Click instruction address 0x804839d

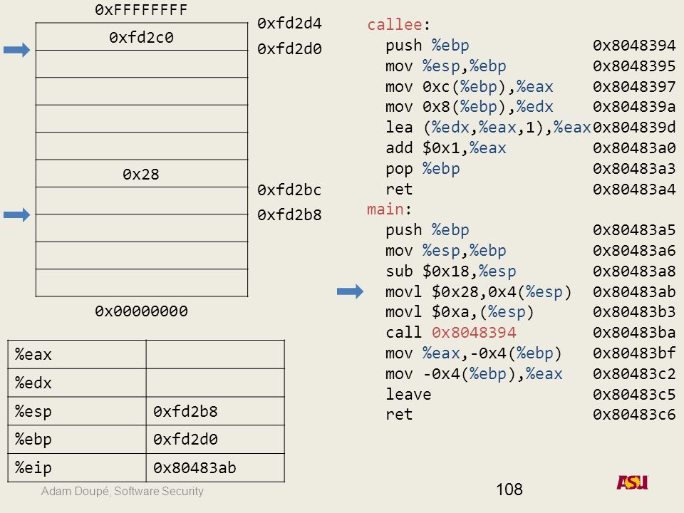tap(634, 127)
